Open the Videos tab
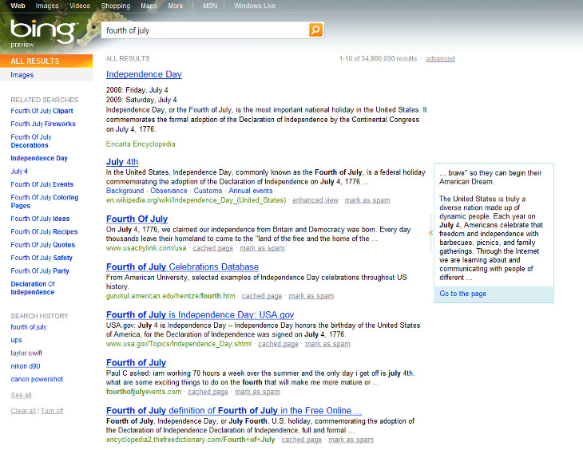The width and height of the screenshot is (583, 450). (x=80, y=6)
